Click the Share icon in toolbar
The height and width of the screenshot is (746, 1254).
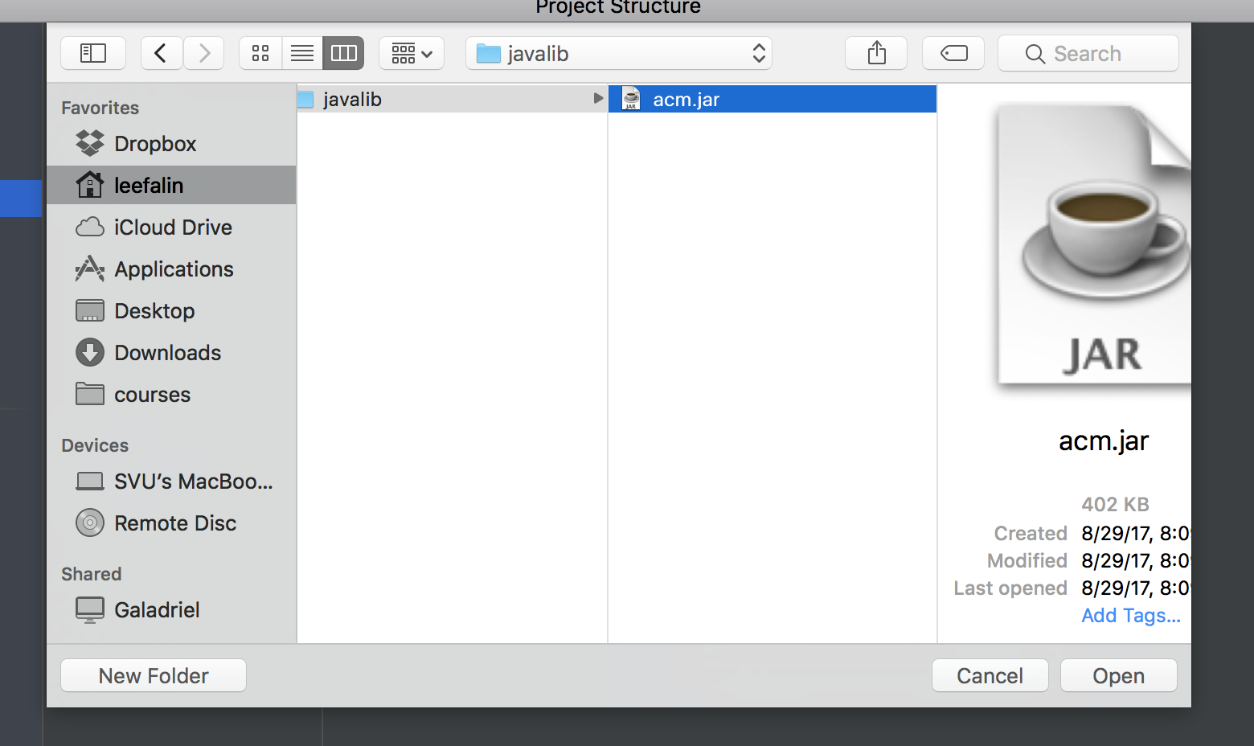click(x=876, y=54)
